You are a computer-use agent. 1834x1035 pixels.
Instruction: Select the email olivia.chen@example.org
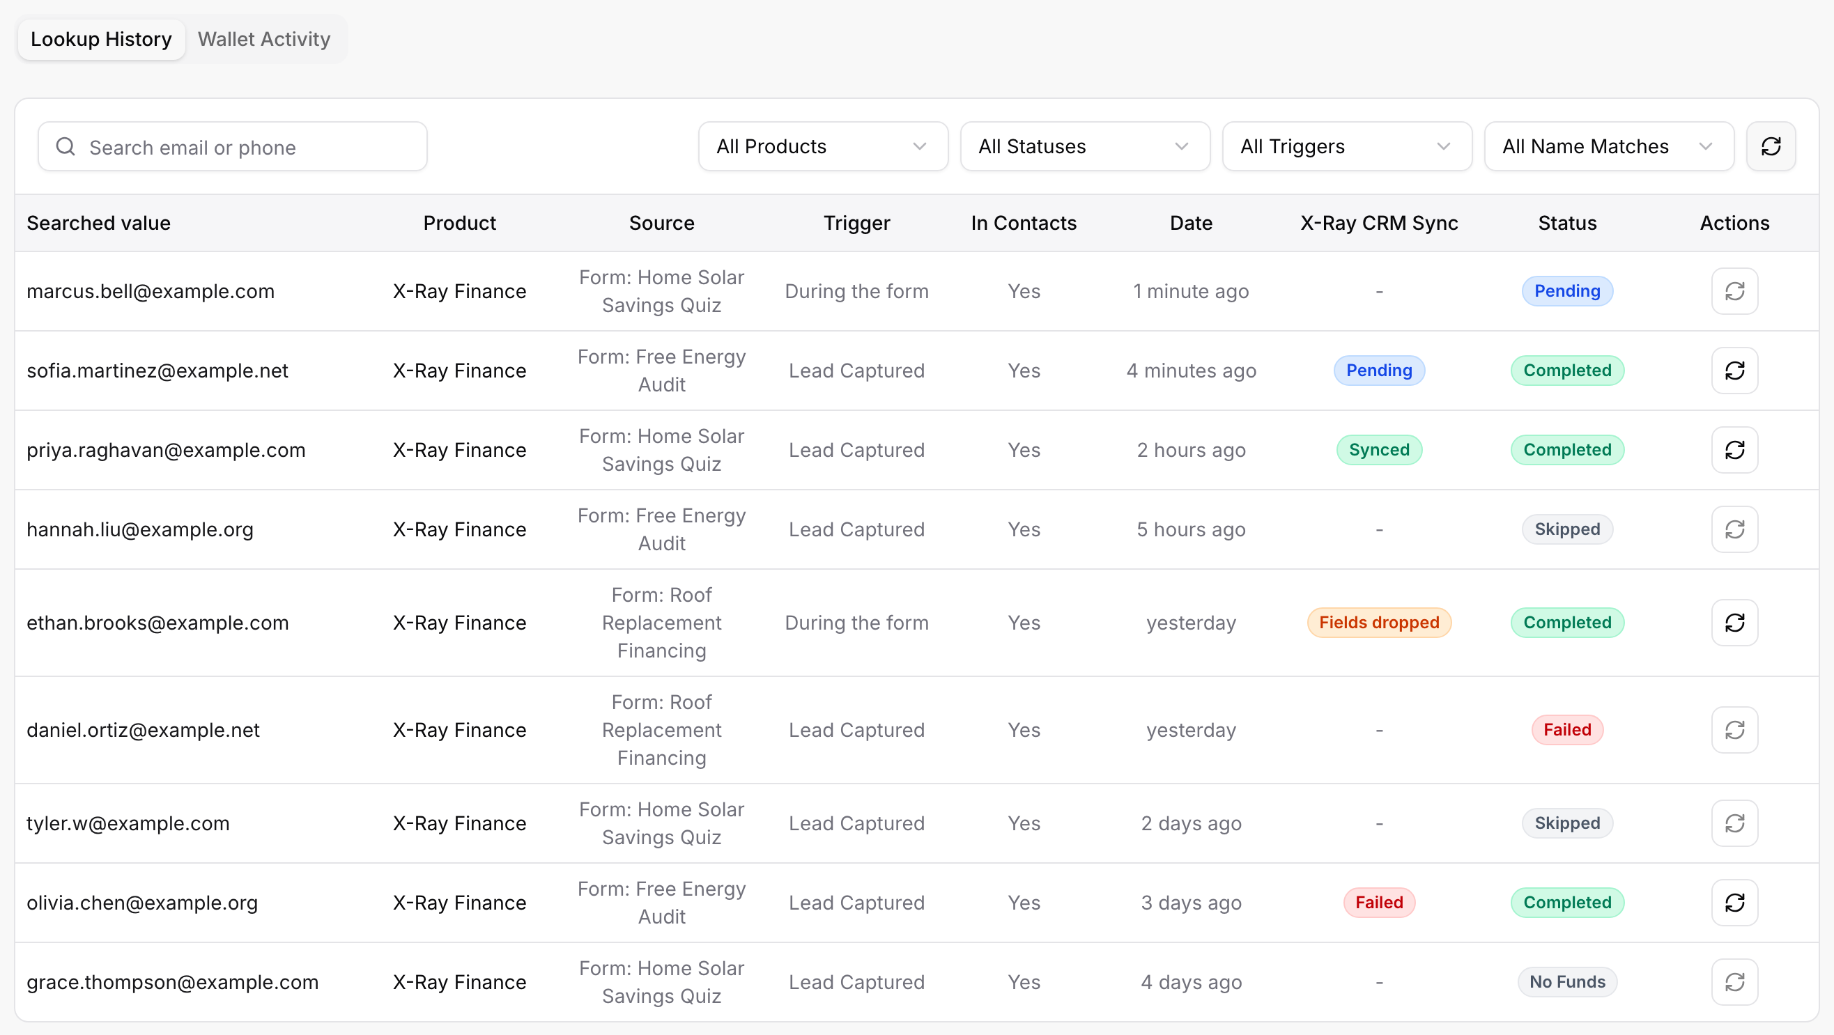click(x=141, y=903)
